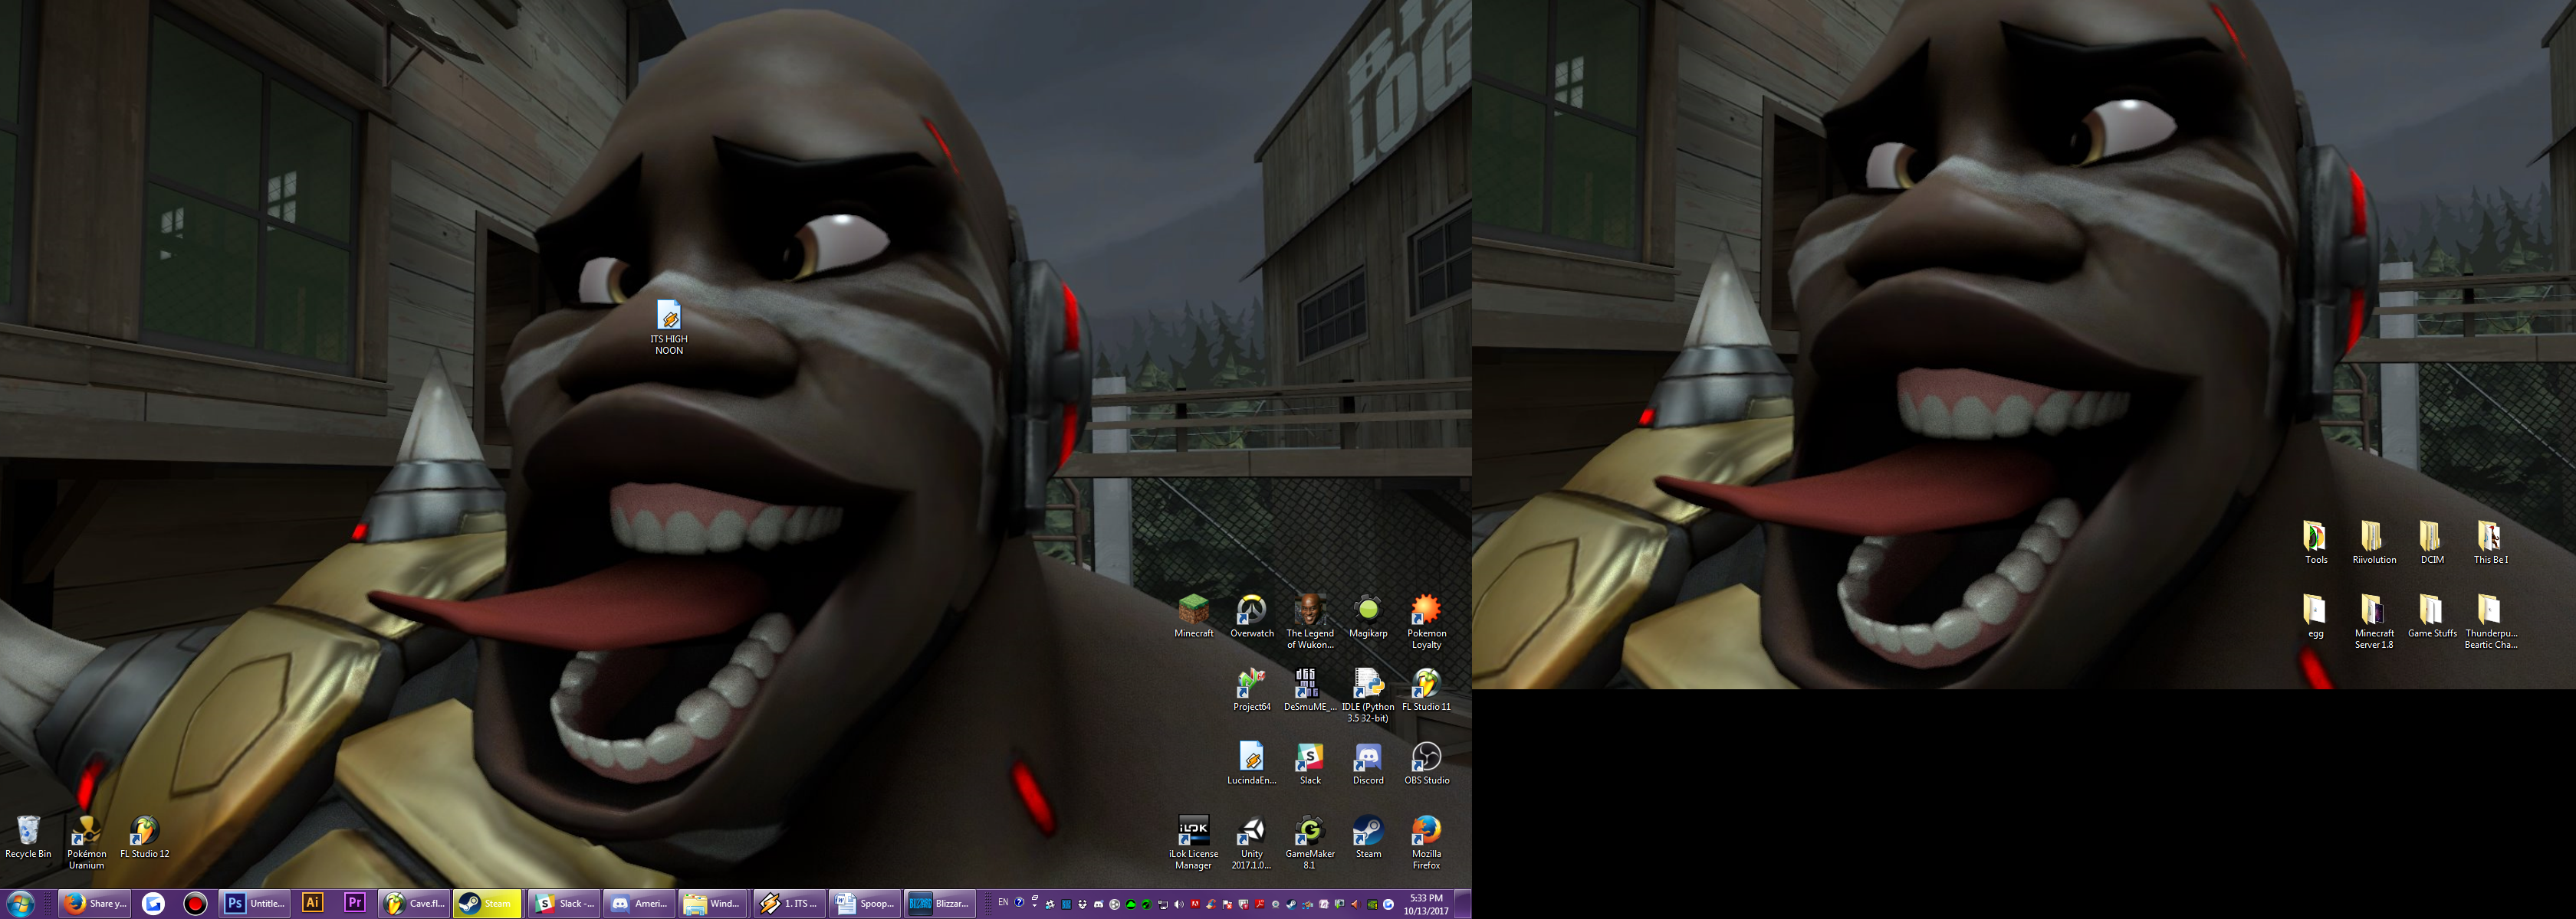Switch to the Steam taskbar window
2576x919 pixels.
(487, 903)
